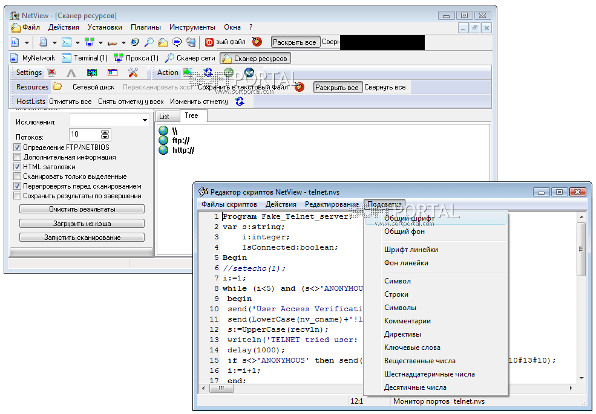Click the document search icon in main toolbar

coord(43,42)
